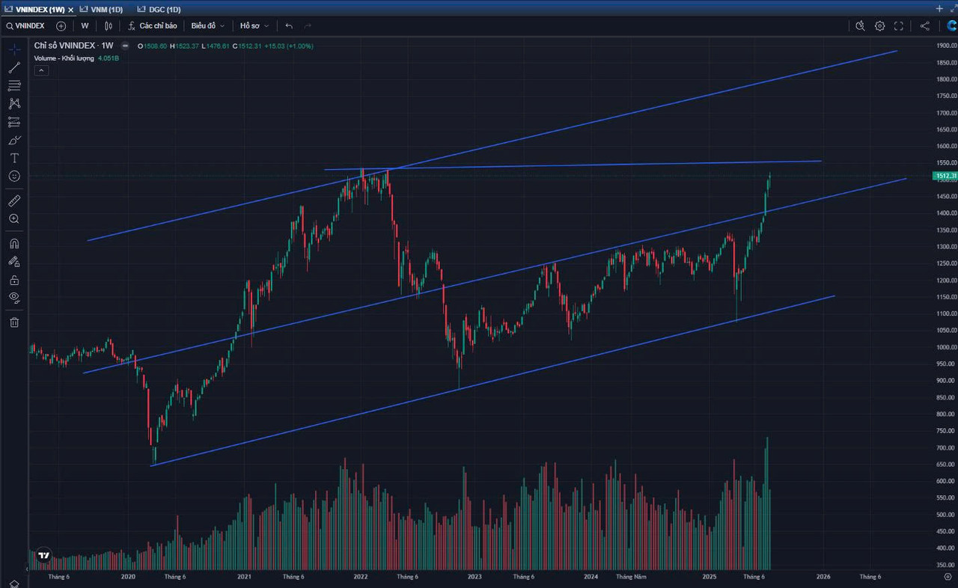The width and height of the screenshot is (958, 588).
Task: Expand the Biểu đồ dropdown
Action: [207, 25]
